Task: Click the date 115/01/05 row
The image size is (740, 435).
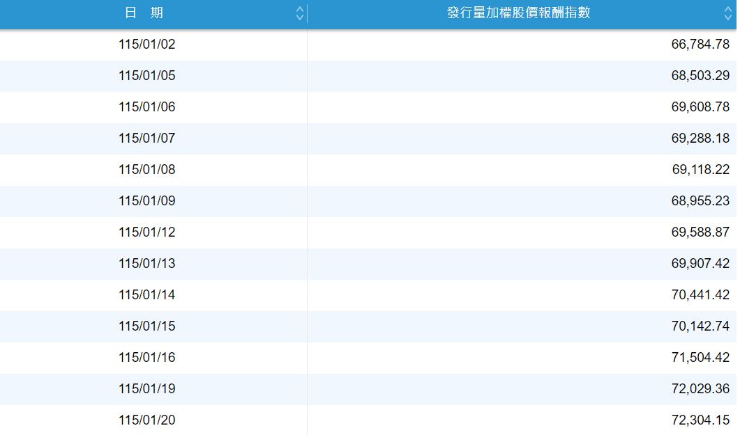Action: click(x=147, y=76)
